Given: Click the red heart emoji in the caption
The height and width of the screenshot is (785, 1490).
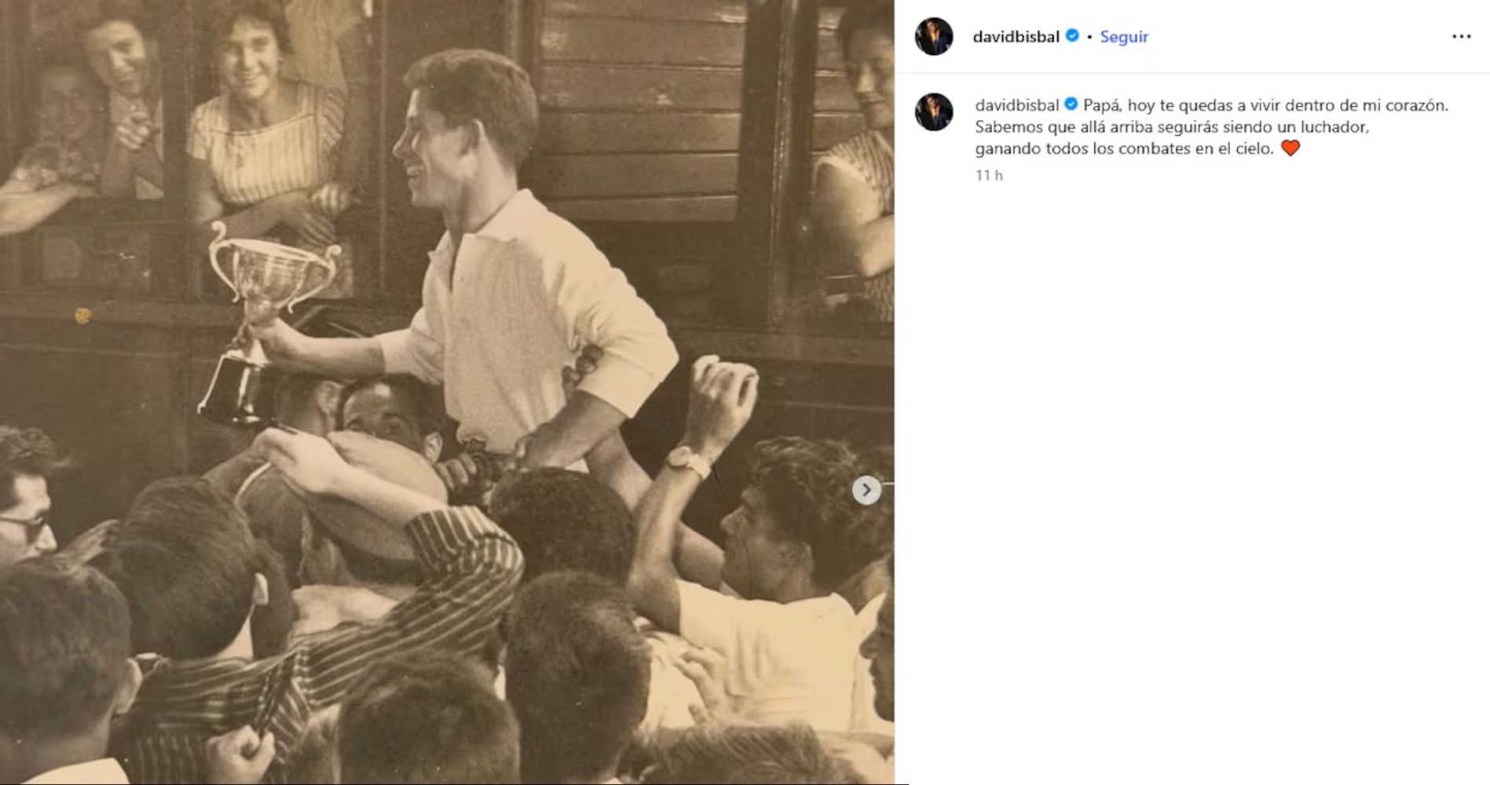Looking at the screenshot, I should (x=1290, y=148).
